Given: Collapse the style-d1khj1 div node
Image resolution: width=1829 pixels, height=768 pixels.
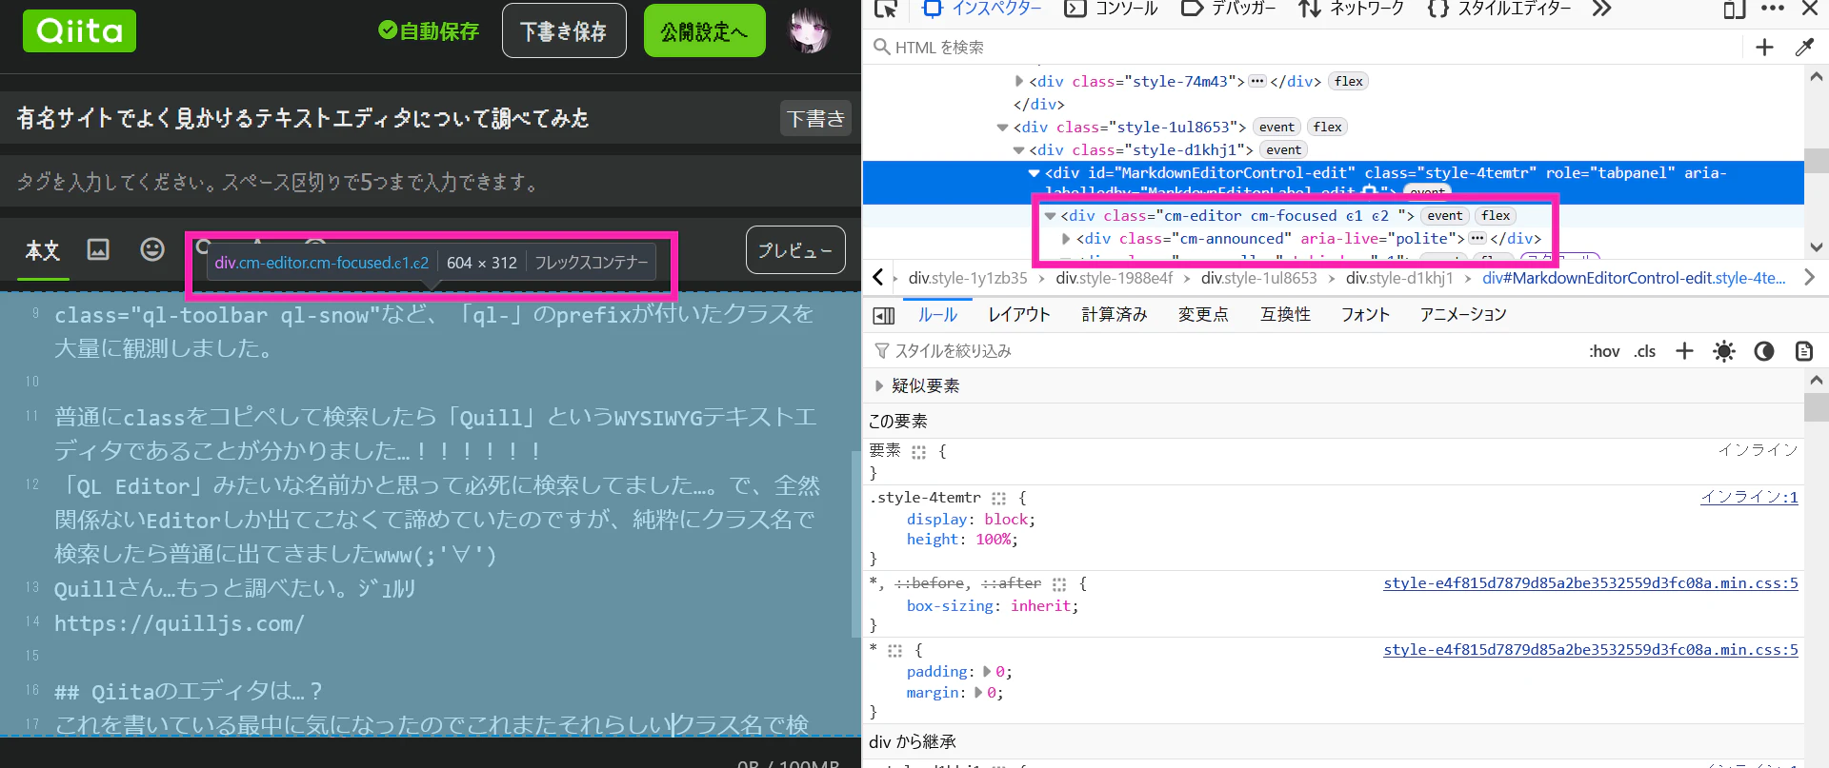Looking at the screenshot, I should coord(1018,150).
